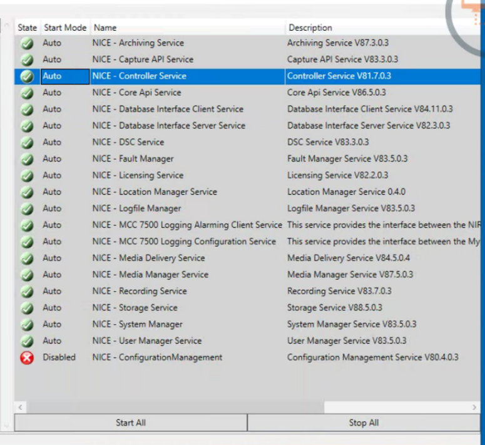Select NICE - Database Interface Client Service name

168,109
